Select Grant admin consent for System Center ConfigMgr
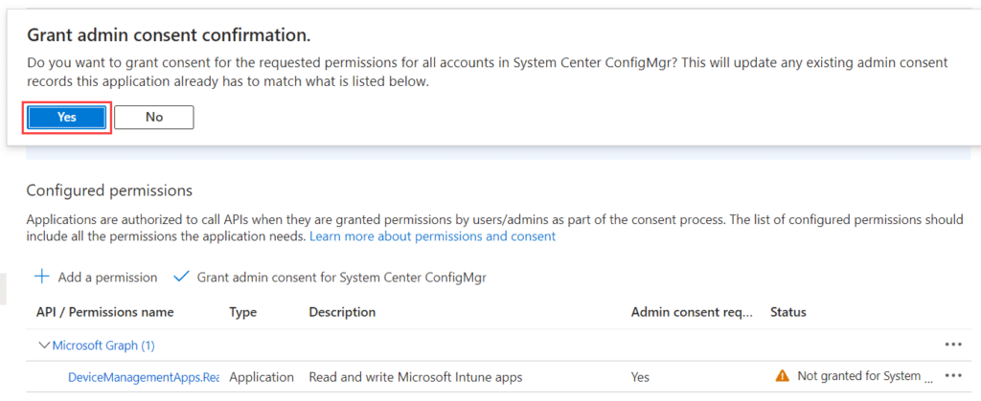Viewport: 981px width, 401px height. (x=342, y=278)
